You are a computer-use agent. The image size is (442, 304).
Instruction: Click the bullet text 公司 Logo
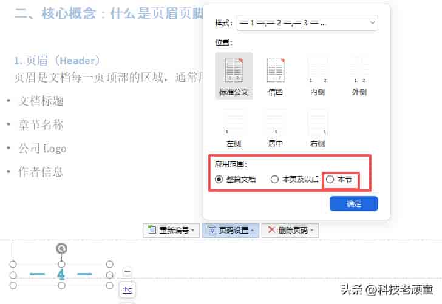click(x=42, y=149)
